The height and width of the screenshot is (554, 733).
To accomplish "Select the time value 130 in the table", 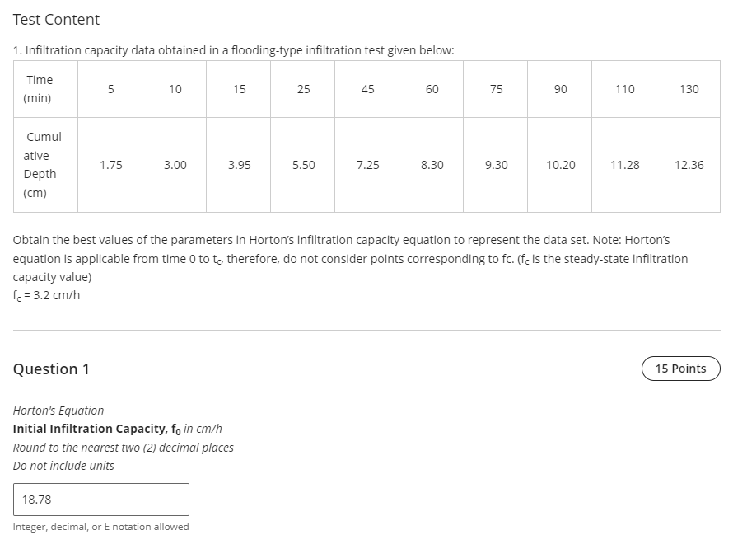I will [x=689, y=88].
